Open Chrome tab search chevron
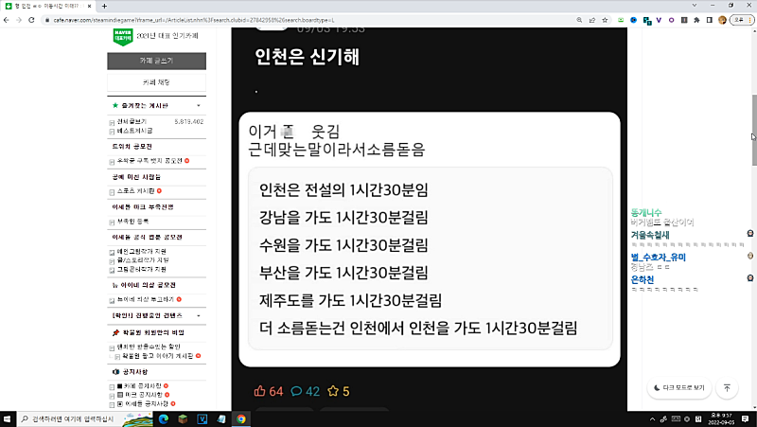The image size is (757, 427). [x=695, y=6]
